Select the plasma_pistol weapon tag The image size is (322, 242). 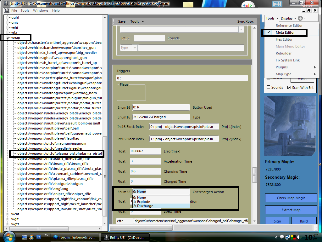tap(59, 153)
